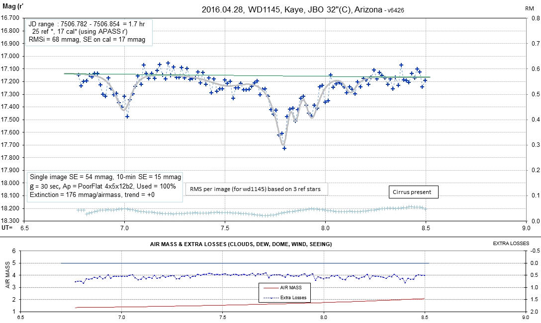Click the 9.0 tick on lower time axis

[526, 317]
